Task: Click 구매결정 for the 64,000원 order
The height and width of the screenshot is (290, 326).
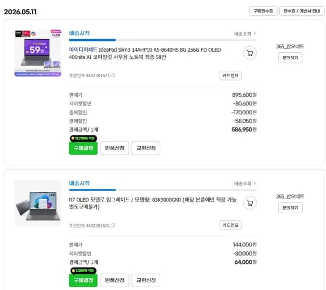Action: point(83,280)
